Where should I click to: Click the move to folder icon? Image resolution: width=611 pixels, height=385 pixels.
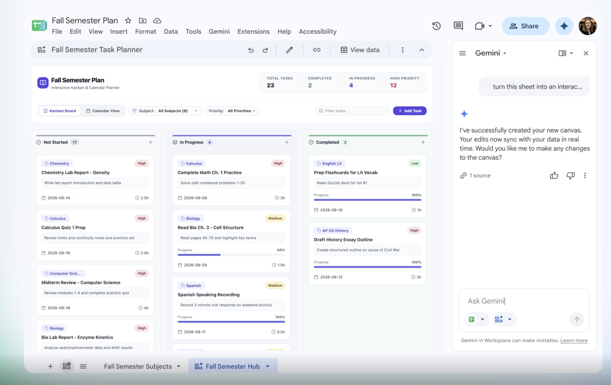[142, 21]
